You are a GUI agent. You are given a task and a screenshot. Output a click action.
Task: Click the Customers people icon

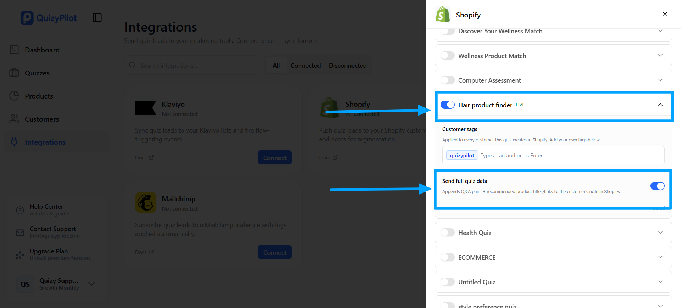click(14, 119)
